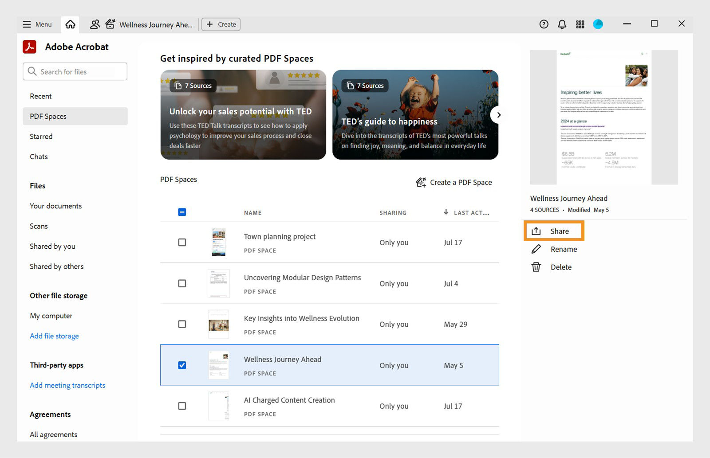Viewport: 710px width, 458px height.
Task: Open the app launcher grid icon
Action: point(580,24)
